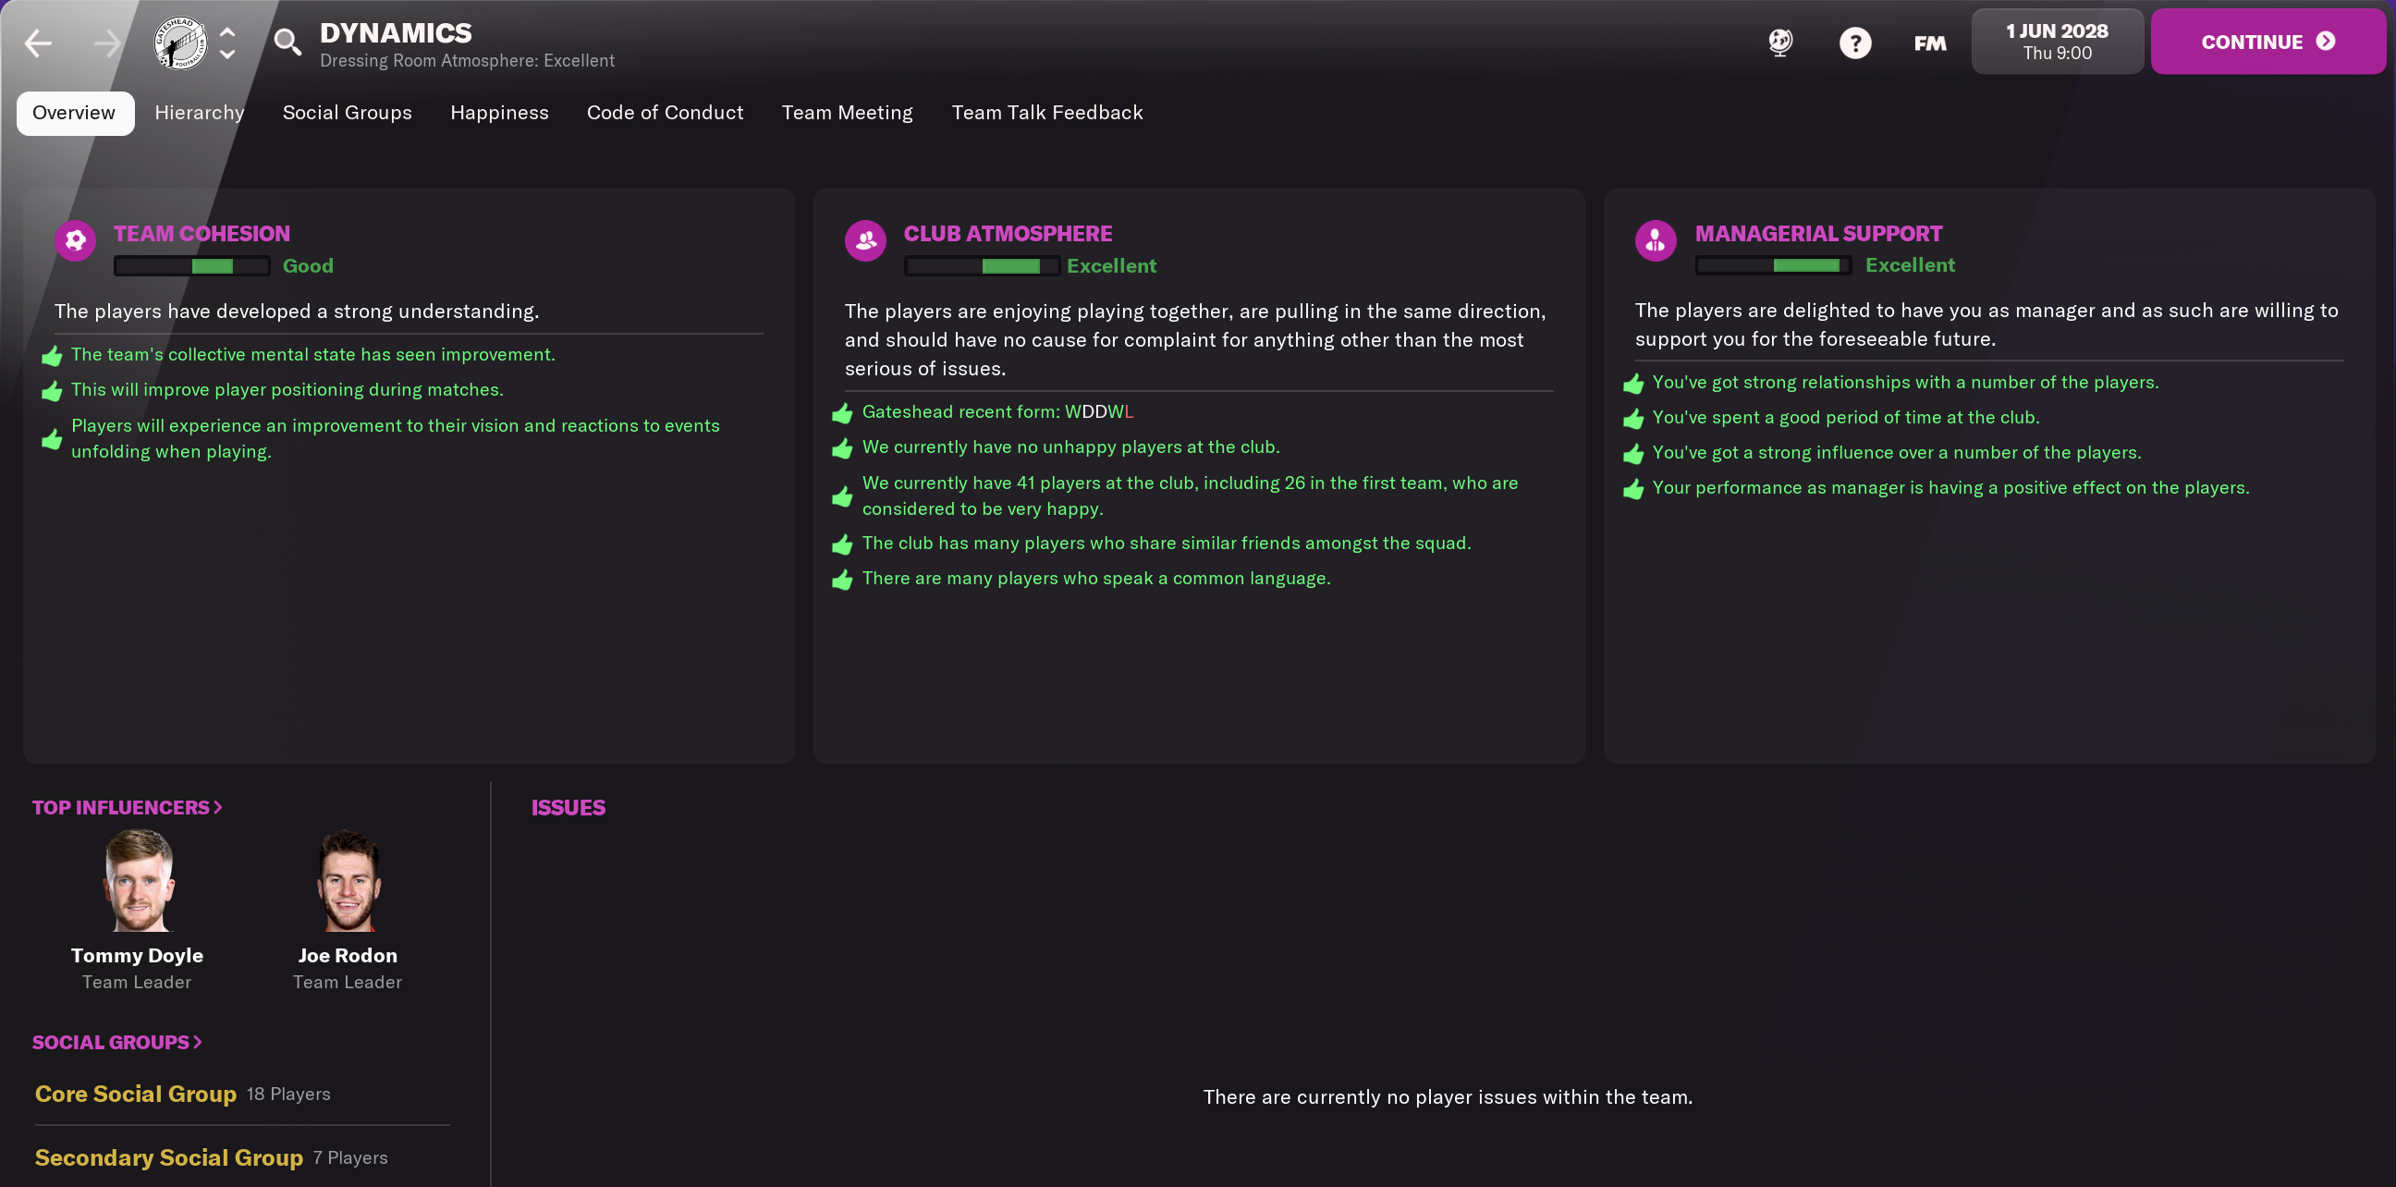Click the Managerial Support manager icon

[x=1656, y=241]
